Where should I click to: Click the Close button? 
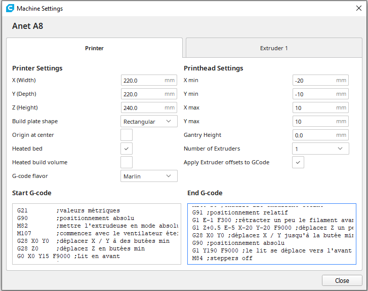tap(342, 280)
